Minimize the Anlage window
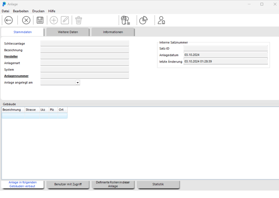279x198 pixels. (x=249, y=4)
